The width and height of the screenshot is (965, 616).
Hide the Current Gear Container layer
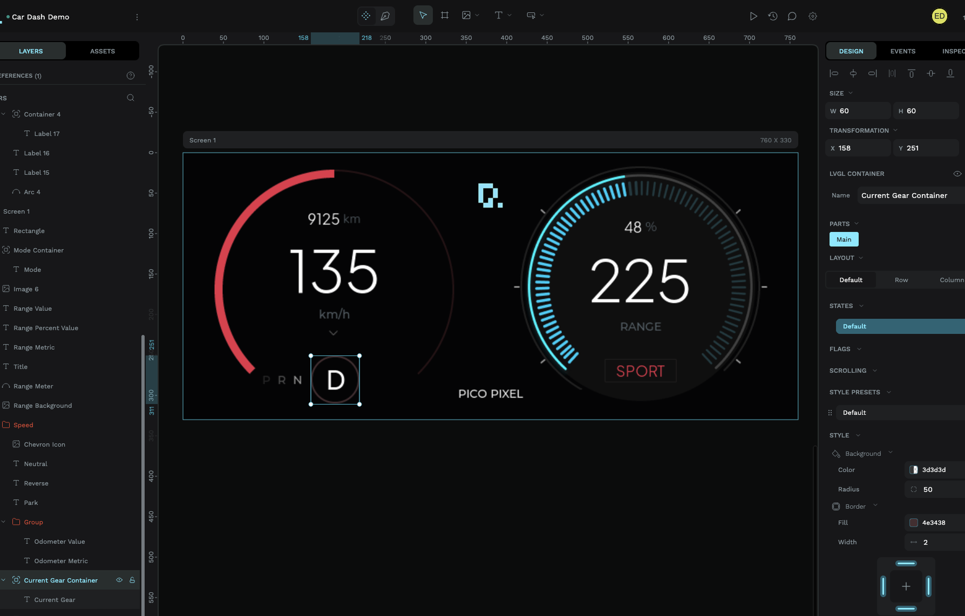[119, 580]
